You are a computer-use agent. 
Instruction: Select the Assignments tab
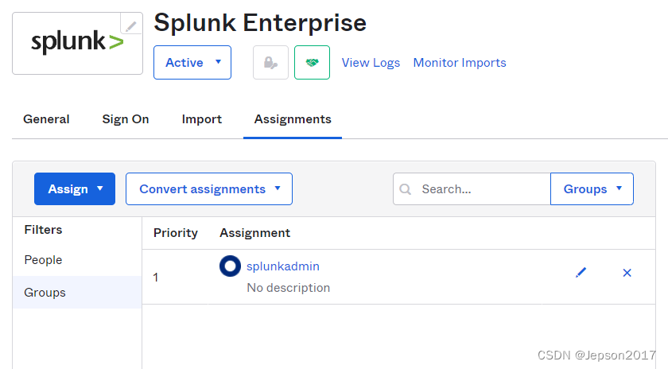click(293, 119)
